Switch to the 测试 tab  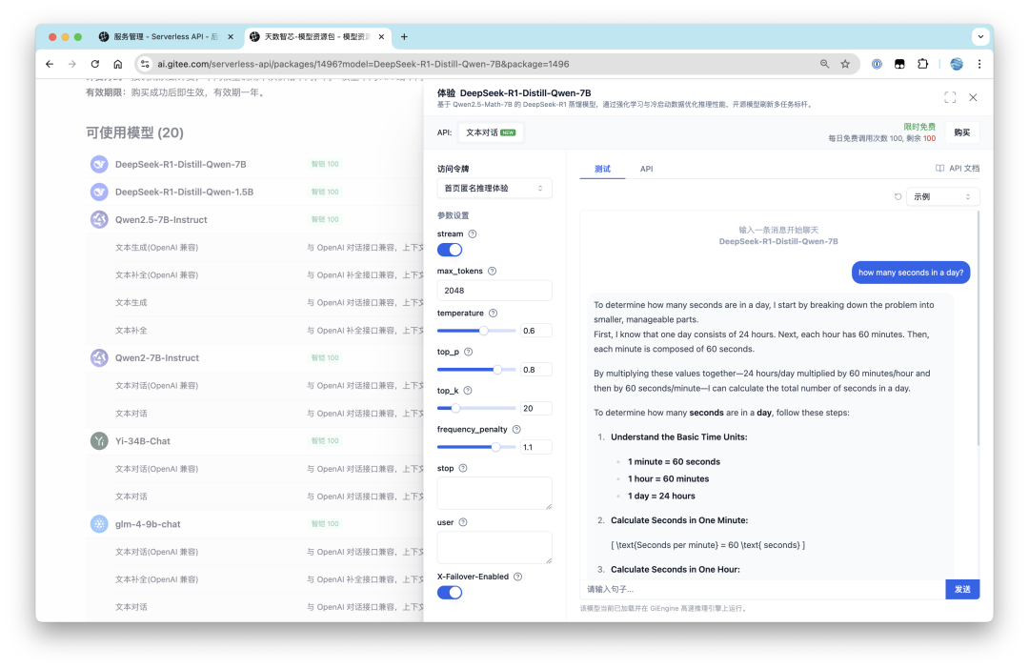(602, 169)
